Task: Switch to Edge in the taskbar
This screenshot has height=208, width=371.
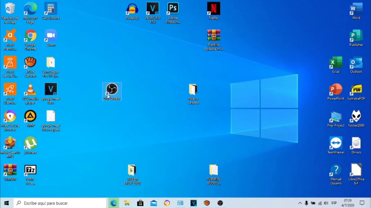Action: pos(113,203)
